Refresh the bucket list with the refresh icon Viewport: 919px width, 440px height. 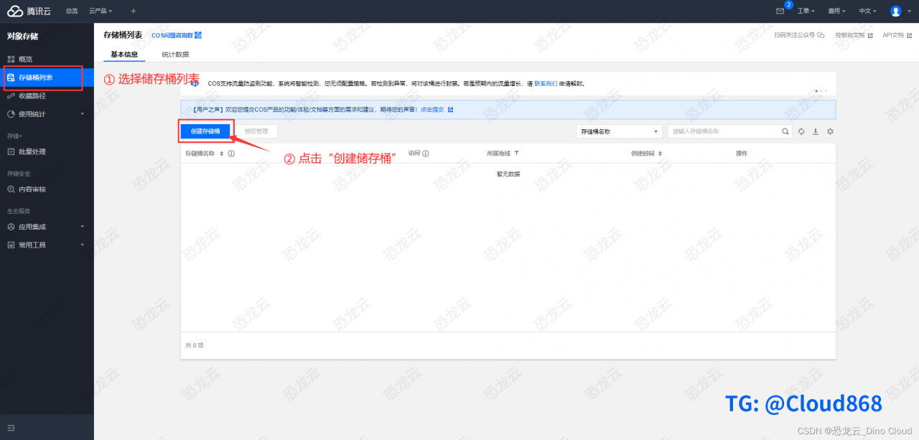click(x=801, y=131)
